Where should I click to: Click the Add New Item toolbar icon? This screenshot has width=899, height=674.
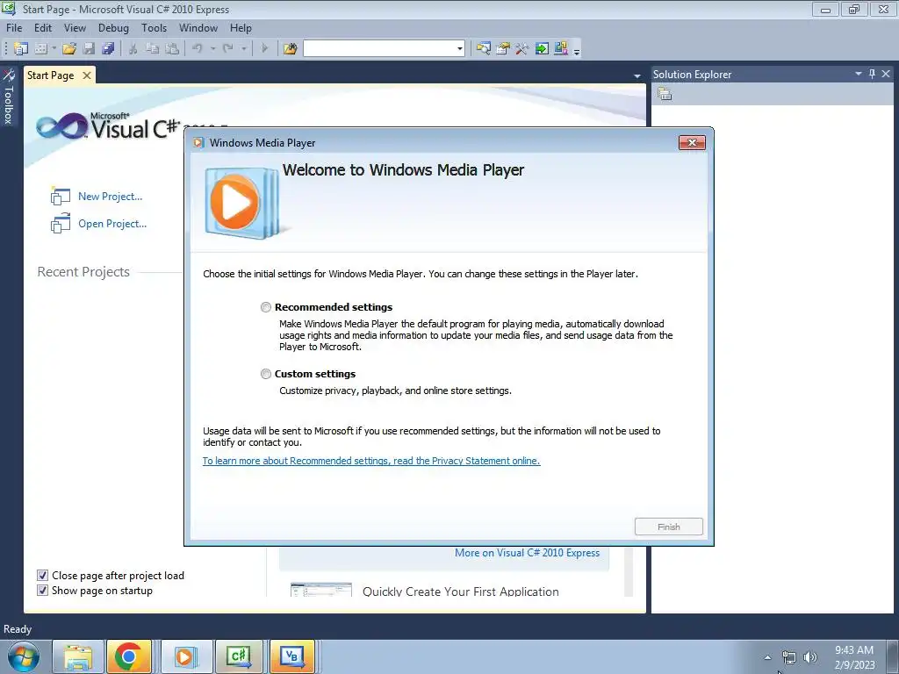point(40,49)
